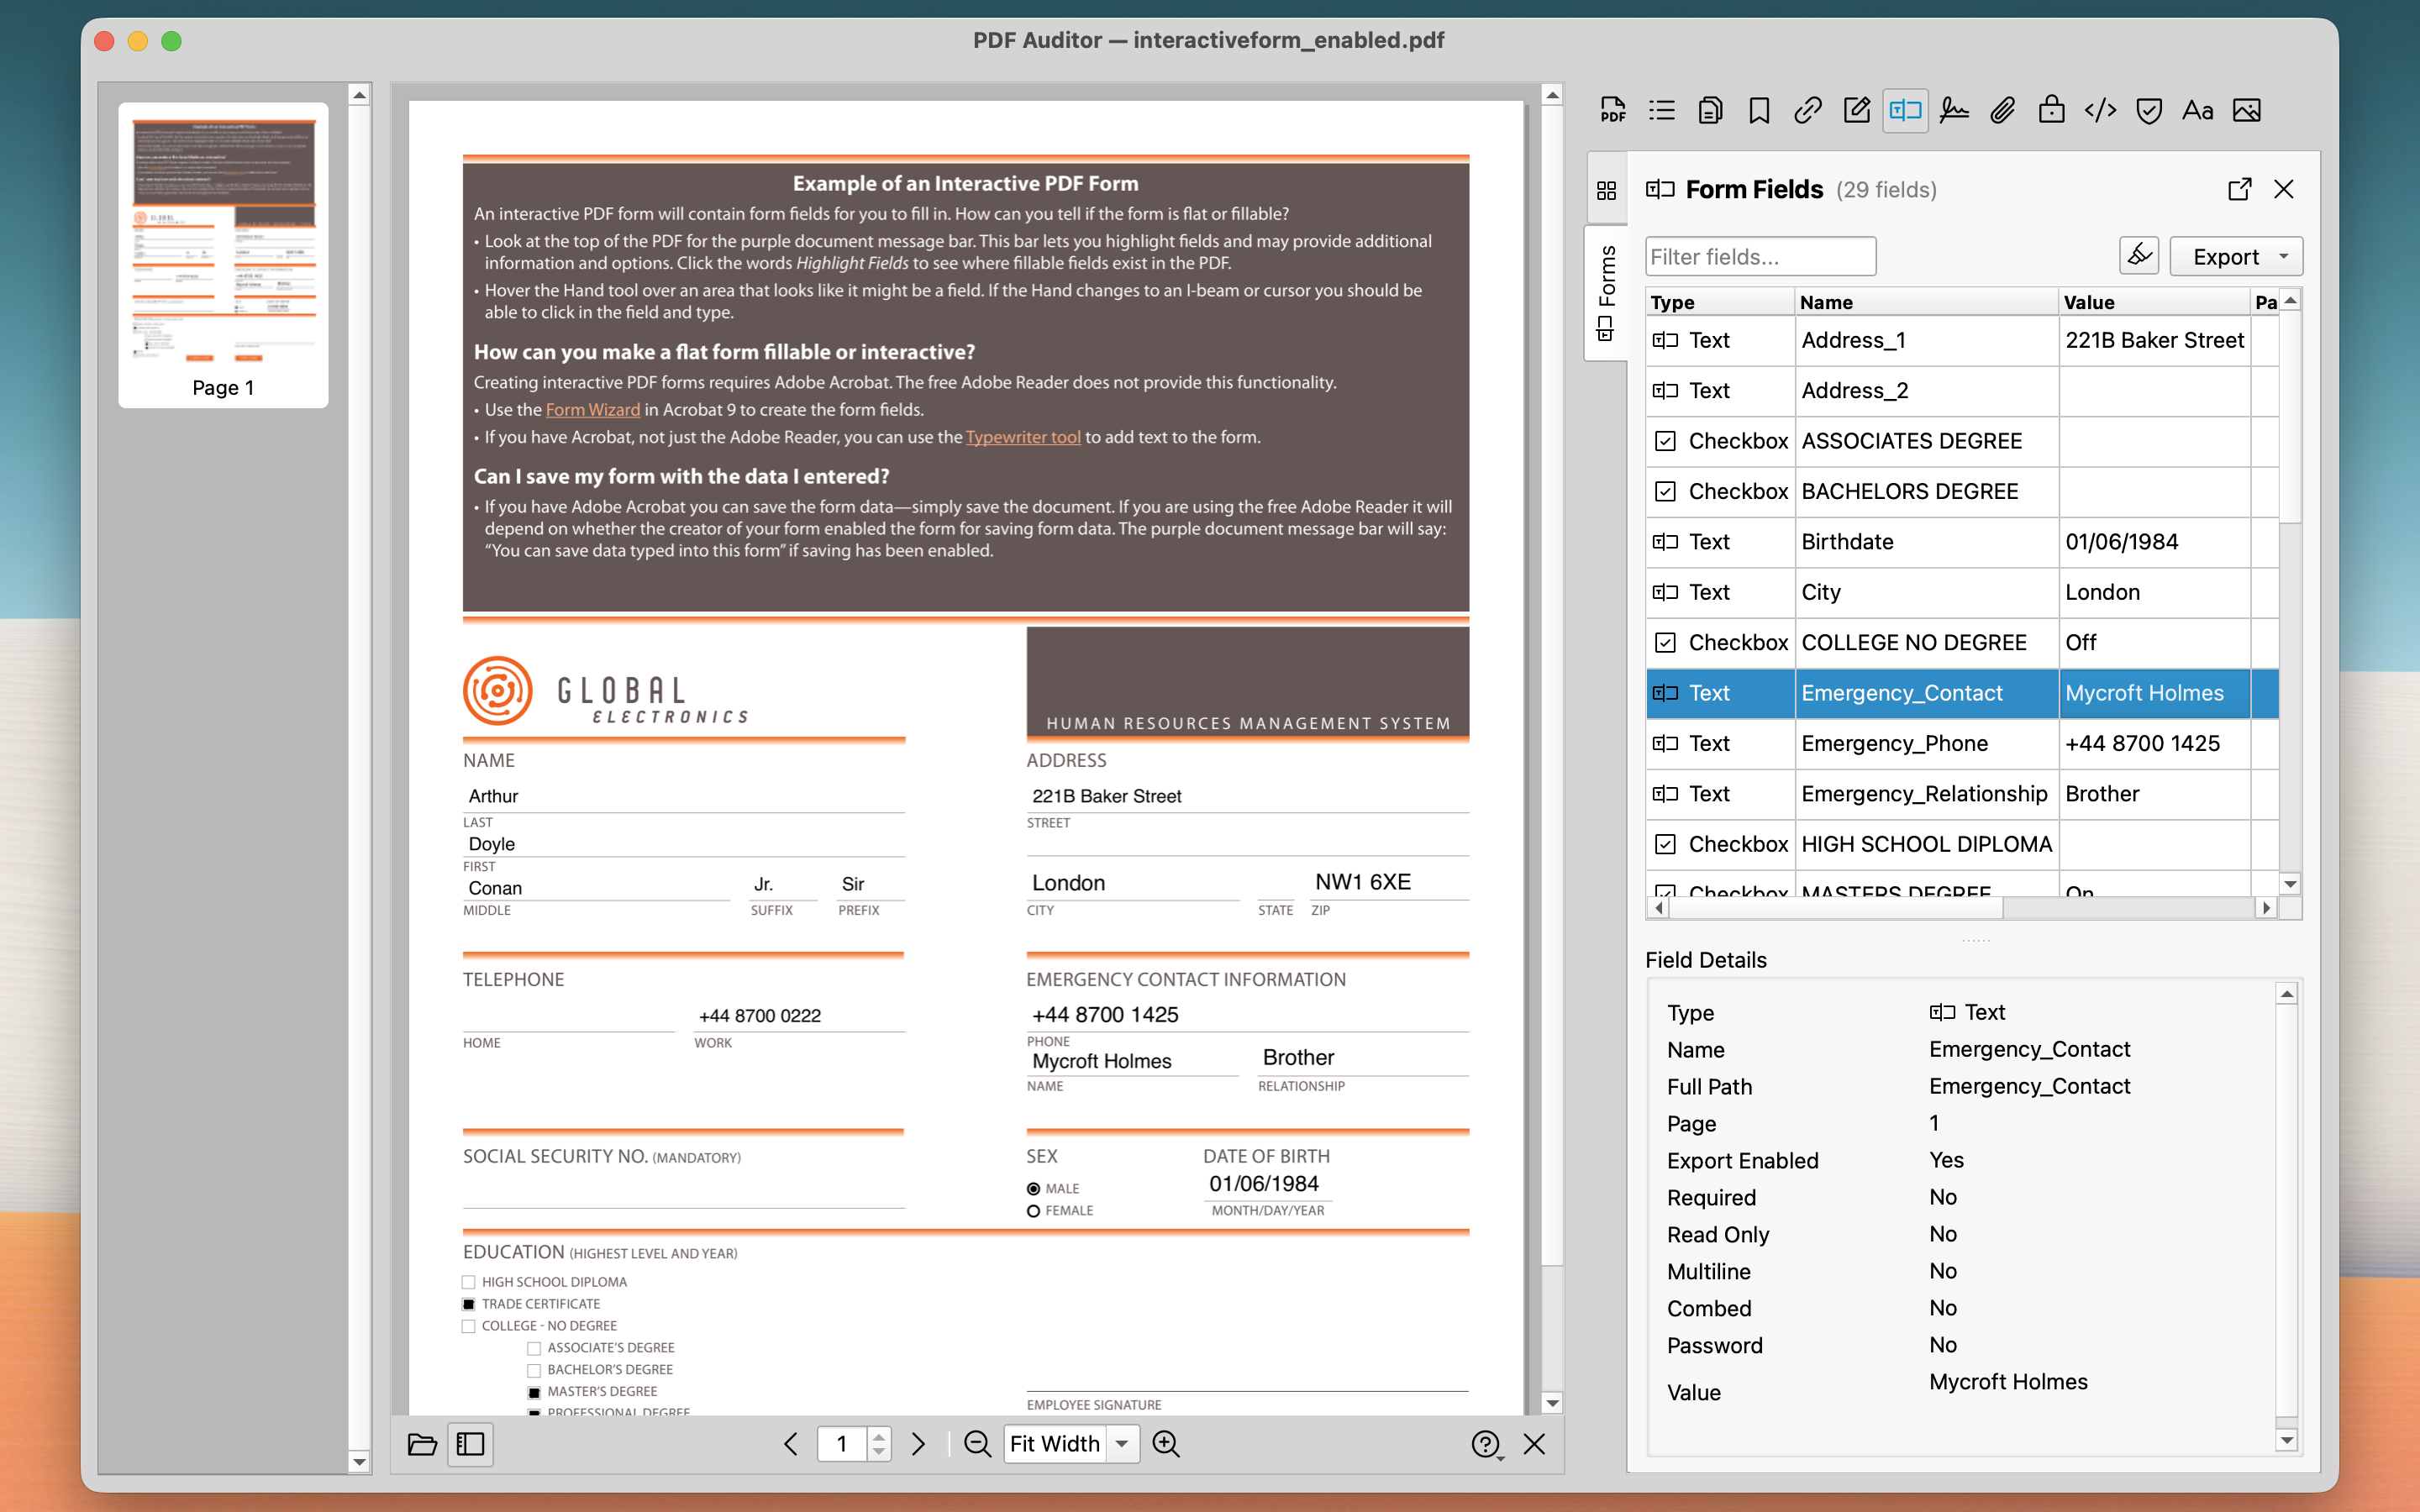Click the Typewriter tool link in the document
The width and height of the screenshot is (2420, 1512).
coord(1022,437)
